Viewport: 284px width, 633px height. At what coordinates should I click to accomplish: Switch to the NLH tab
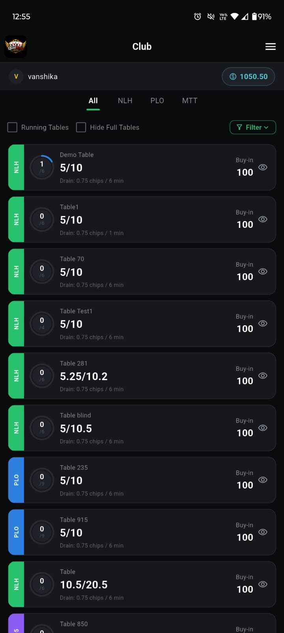point(125,100)
